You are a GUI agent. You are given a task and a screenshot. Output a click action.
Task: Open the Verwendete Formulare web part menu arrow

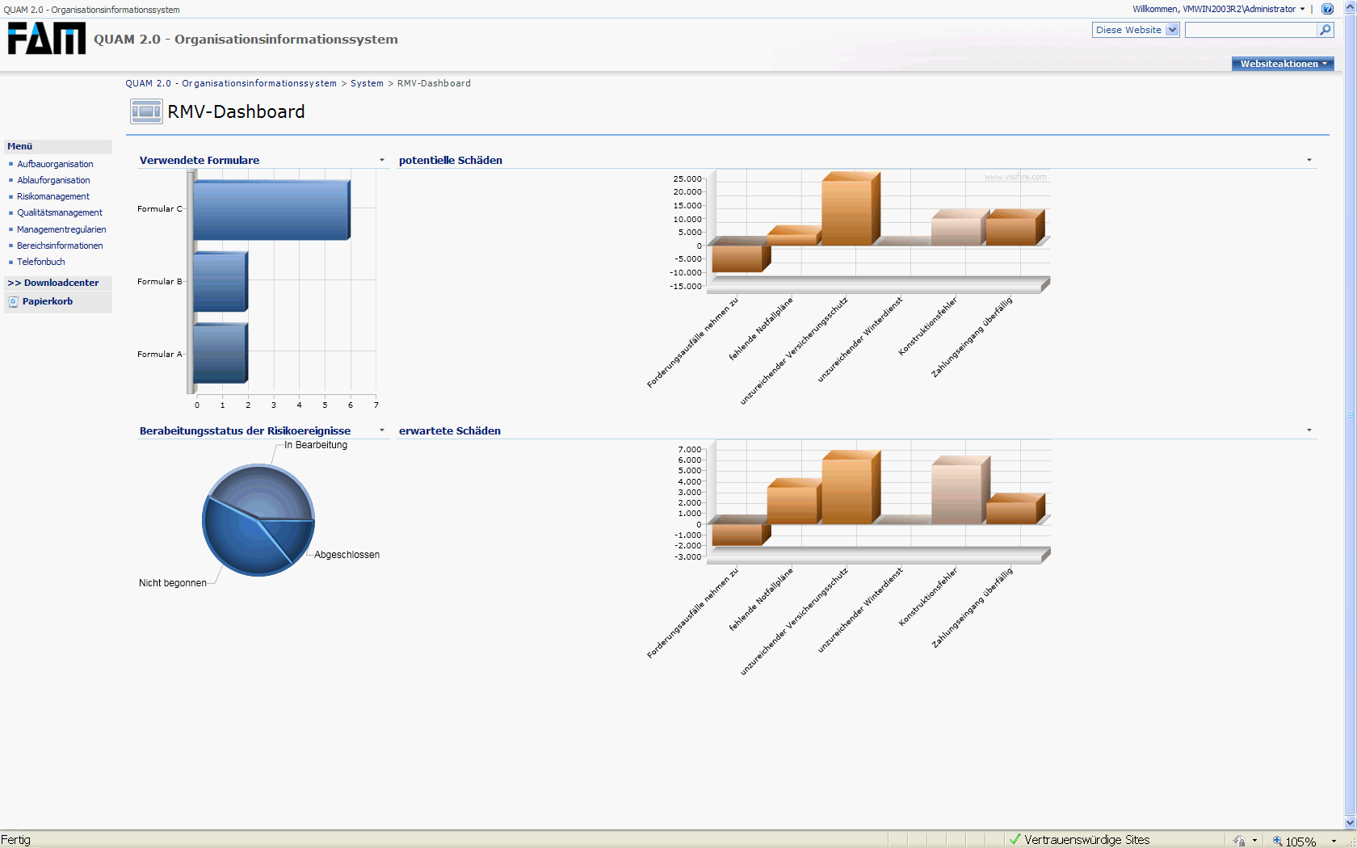[x=382, y=160]
